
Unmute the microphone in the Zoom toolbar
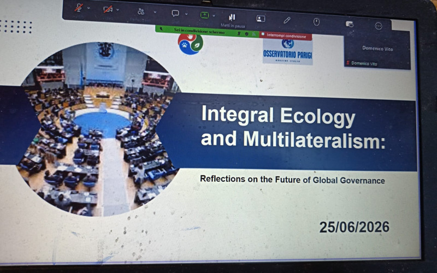click(79, 8)
